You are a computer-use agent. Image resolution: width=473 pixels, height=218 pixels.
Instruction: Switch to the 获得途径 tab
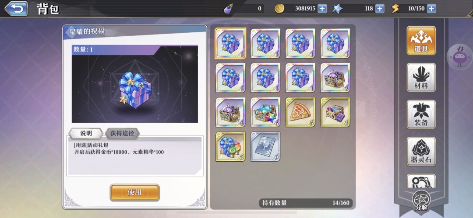123,133
